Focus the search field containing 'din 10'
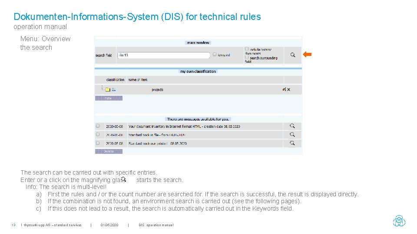Viewport: 417px width, 234px height. (164, 55)
